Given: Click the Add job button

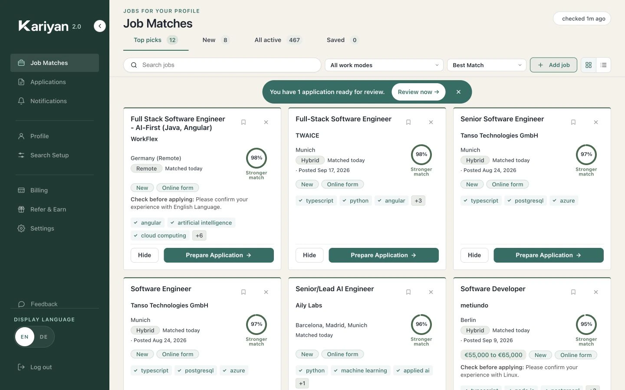Looking at the screenshot, I should coord(553,65).
